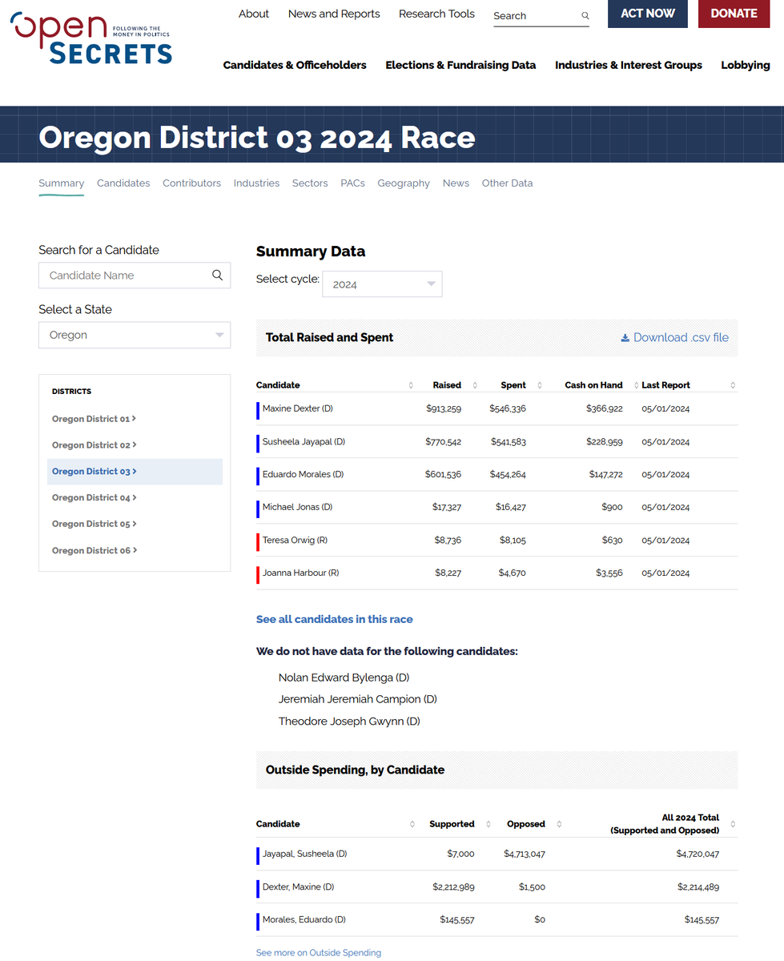This screenshot has width=784, height=961.
Task: Click the candidate name search magnifier icon
Action: [217, 275]
